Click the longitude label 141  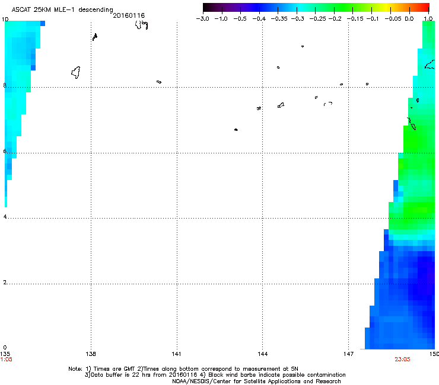tap(176, 354)
